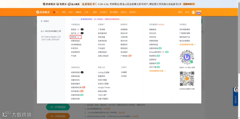
Task: Open 外观专利 tool
Action: pyautogui.click(x=74, y=48)
